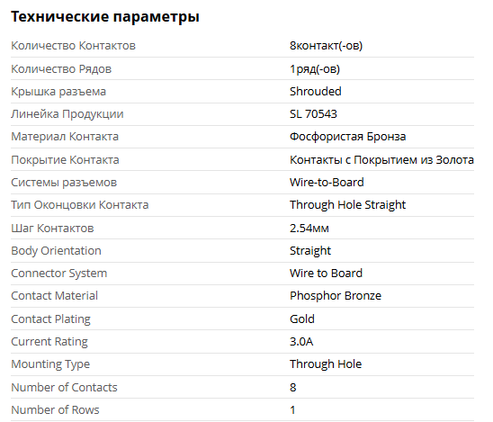
Task: Click the 'Технические параметры' heading
Action: 105,17
